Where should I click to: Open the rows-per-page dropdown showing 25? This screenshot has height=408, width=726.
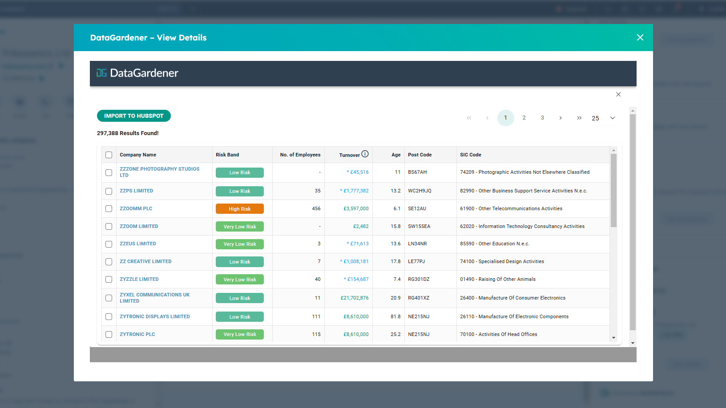(x=604, y=118)
